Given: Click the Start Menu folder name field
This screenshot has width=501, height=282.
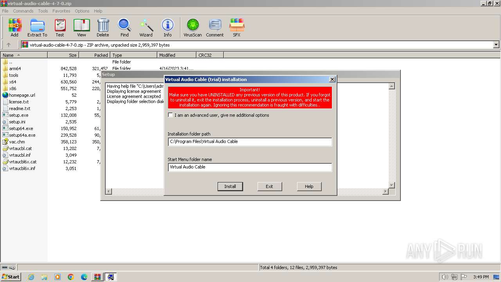Looking at the screenshot, I should click(250, 167).
